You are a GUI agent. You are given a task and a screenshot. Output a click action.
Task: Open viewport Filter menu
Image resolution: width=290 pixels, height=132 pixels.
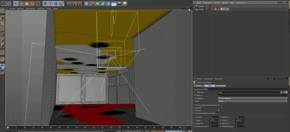tap(49, 9)
